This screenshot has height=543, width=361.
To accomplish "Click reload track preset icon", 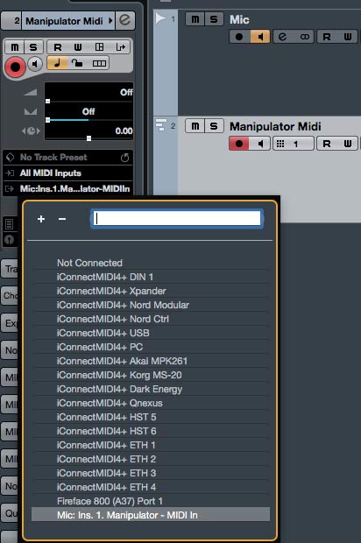I will pos(124,158).
